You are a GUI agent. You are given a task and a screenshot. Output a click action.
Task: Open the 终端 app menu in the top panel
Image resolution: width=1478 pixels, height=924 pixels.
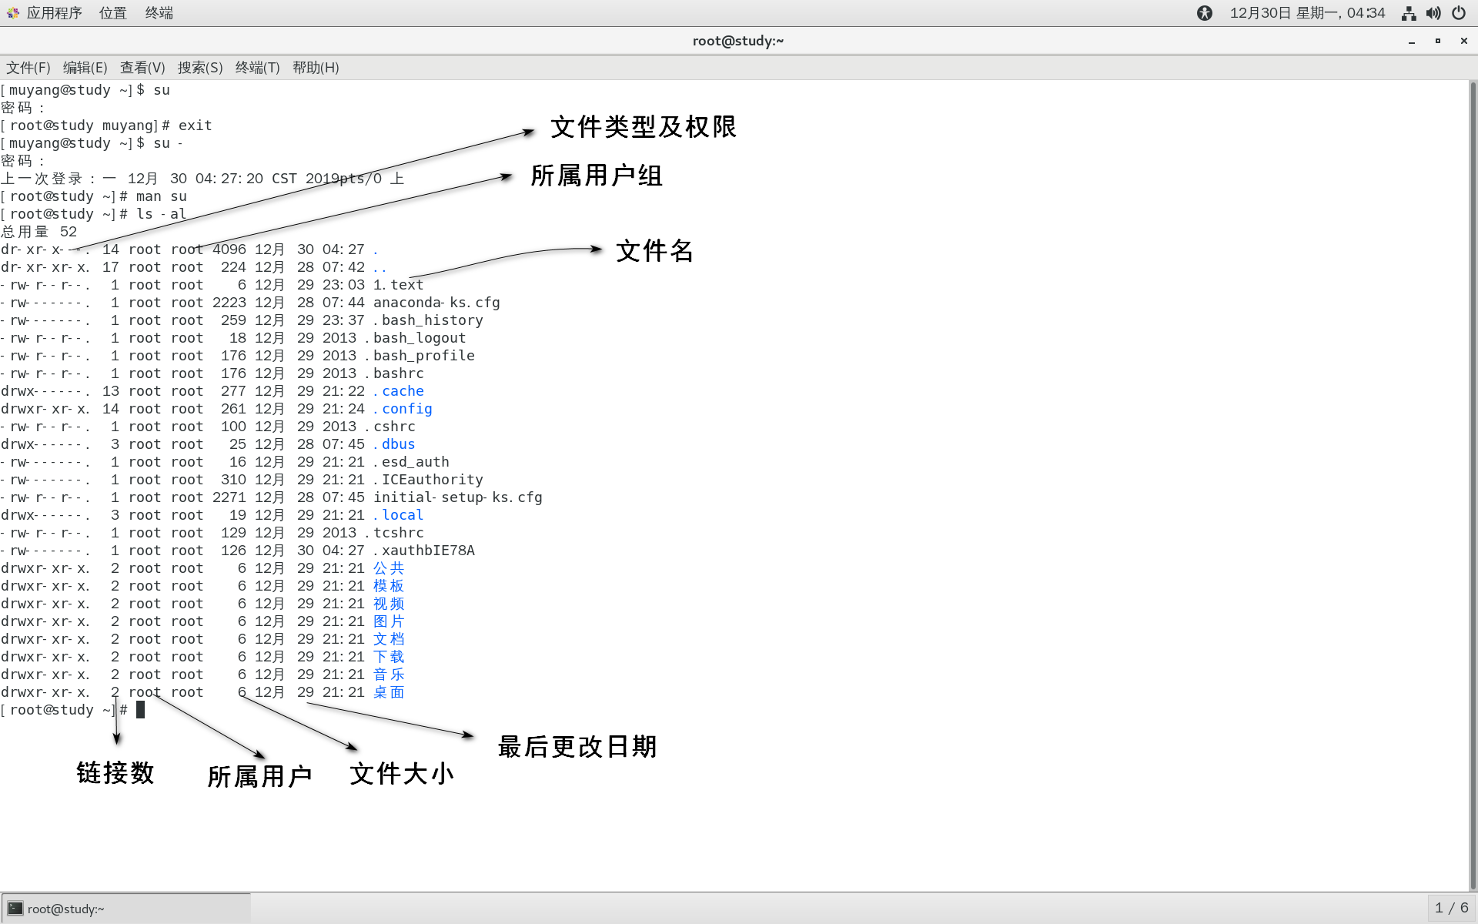[159, 13]
